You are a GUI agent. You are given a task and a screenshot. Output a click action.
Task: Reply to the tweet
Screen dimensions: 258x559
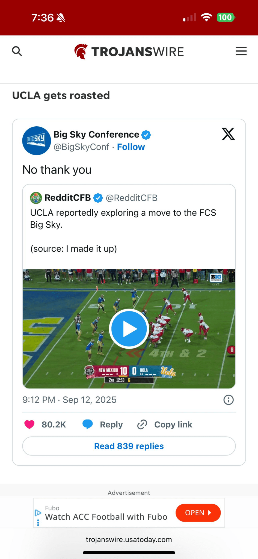pyautogui.click(x=103, y=424)
